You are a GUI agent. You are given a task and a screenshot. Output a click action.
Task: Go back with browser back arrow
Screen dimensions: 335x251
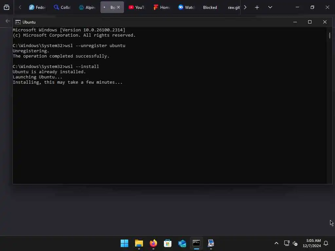tap(8, 21)
